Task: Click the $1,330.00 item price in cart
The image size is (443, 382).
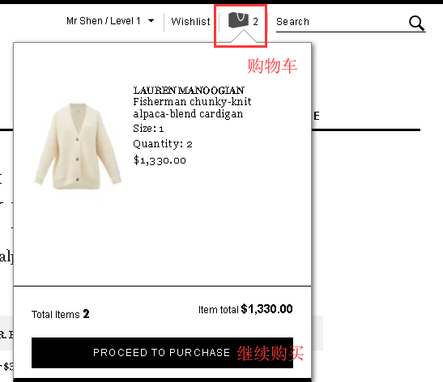Action: click(x=160, y=160)
